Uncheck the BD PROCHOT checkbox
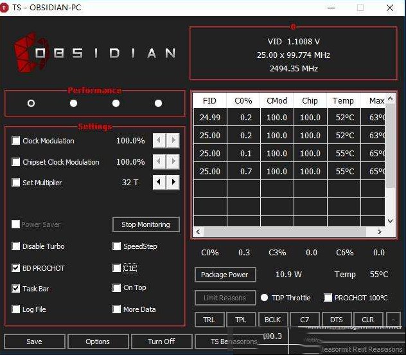Viewport: 406px width, 355px height. (x=16, y=268)
